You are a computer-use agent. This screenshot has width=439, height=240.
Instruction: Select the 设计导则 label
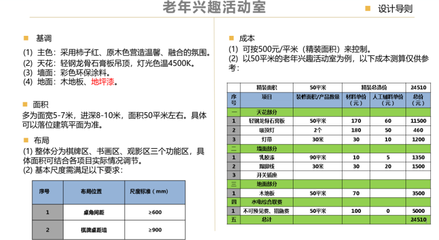tap(395, 9)
